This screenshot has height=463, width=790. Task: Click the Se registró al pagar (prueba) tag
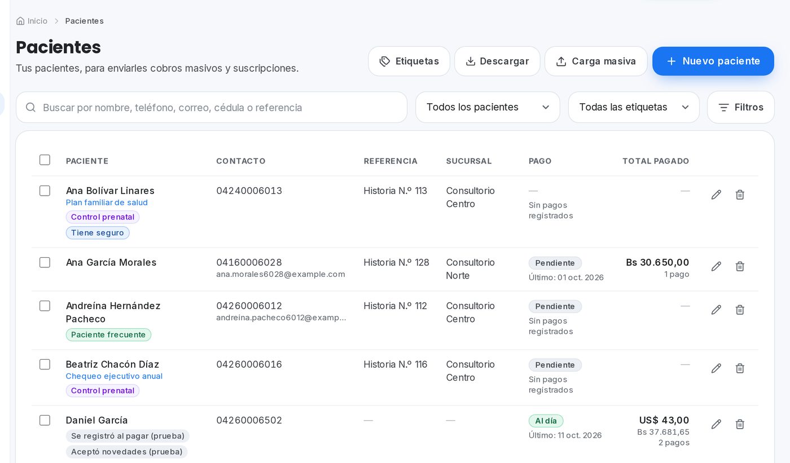point(128,436)
